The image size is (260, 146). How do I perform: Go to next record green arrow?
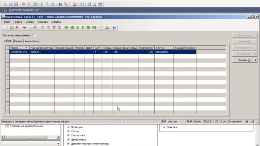coord(83,28)
